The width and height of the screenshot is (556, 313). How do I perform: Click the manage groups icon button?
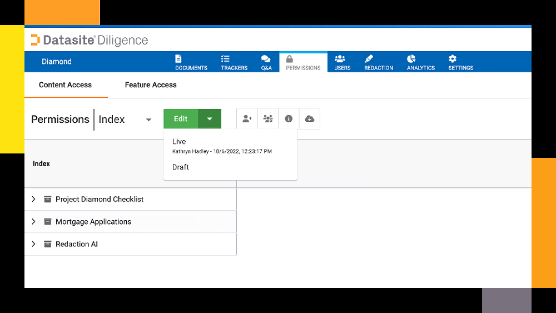268,119
